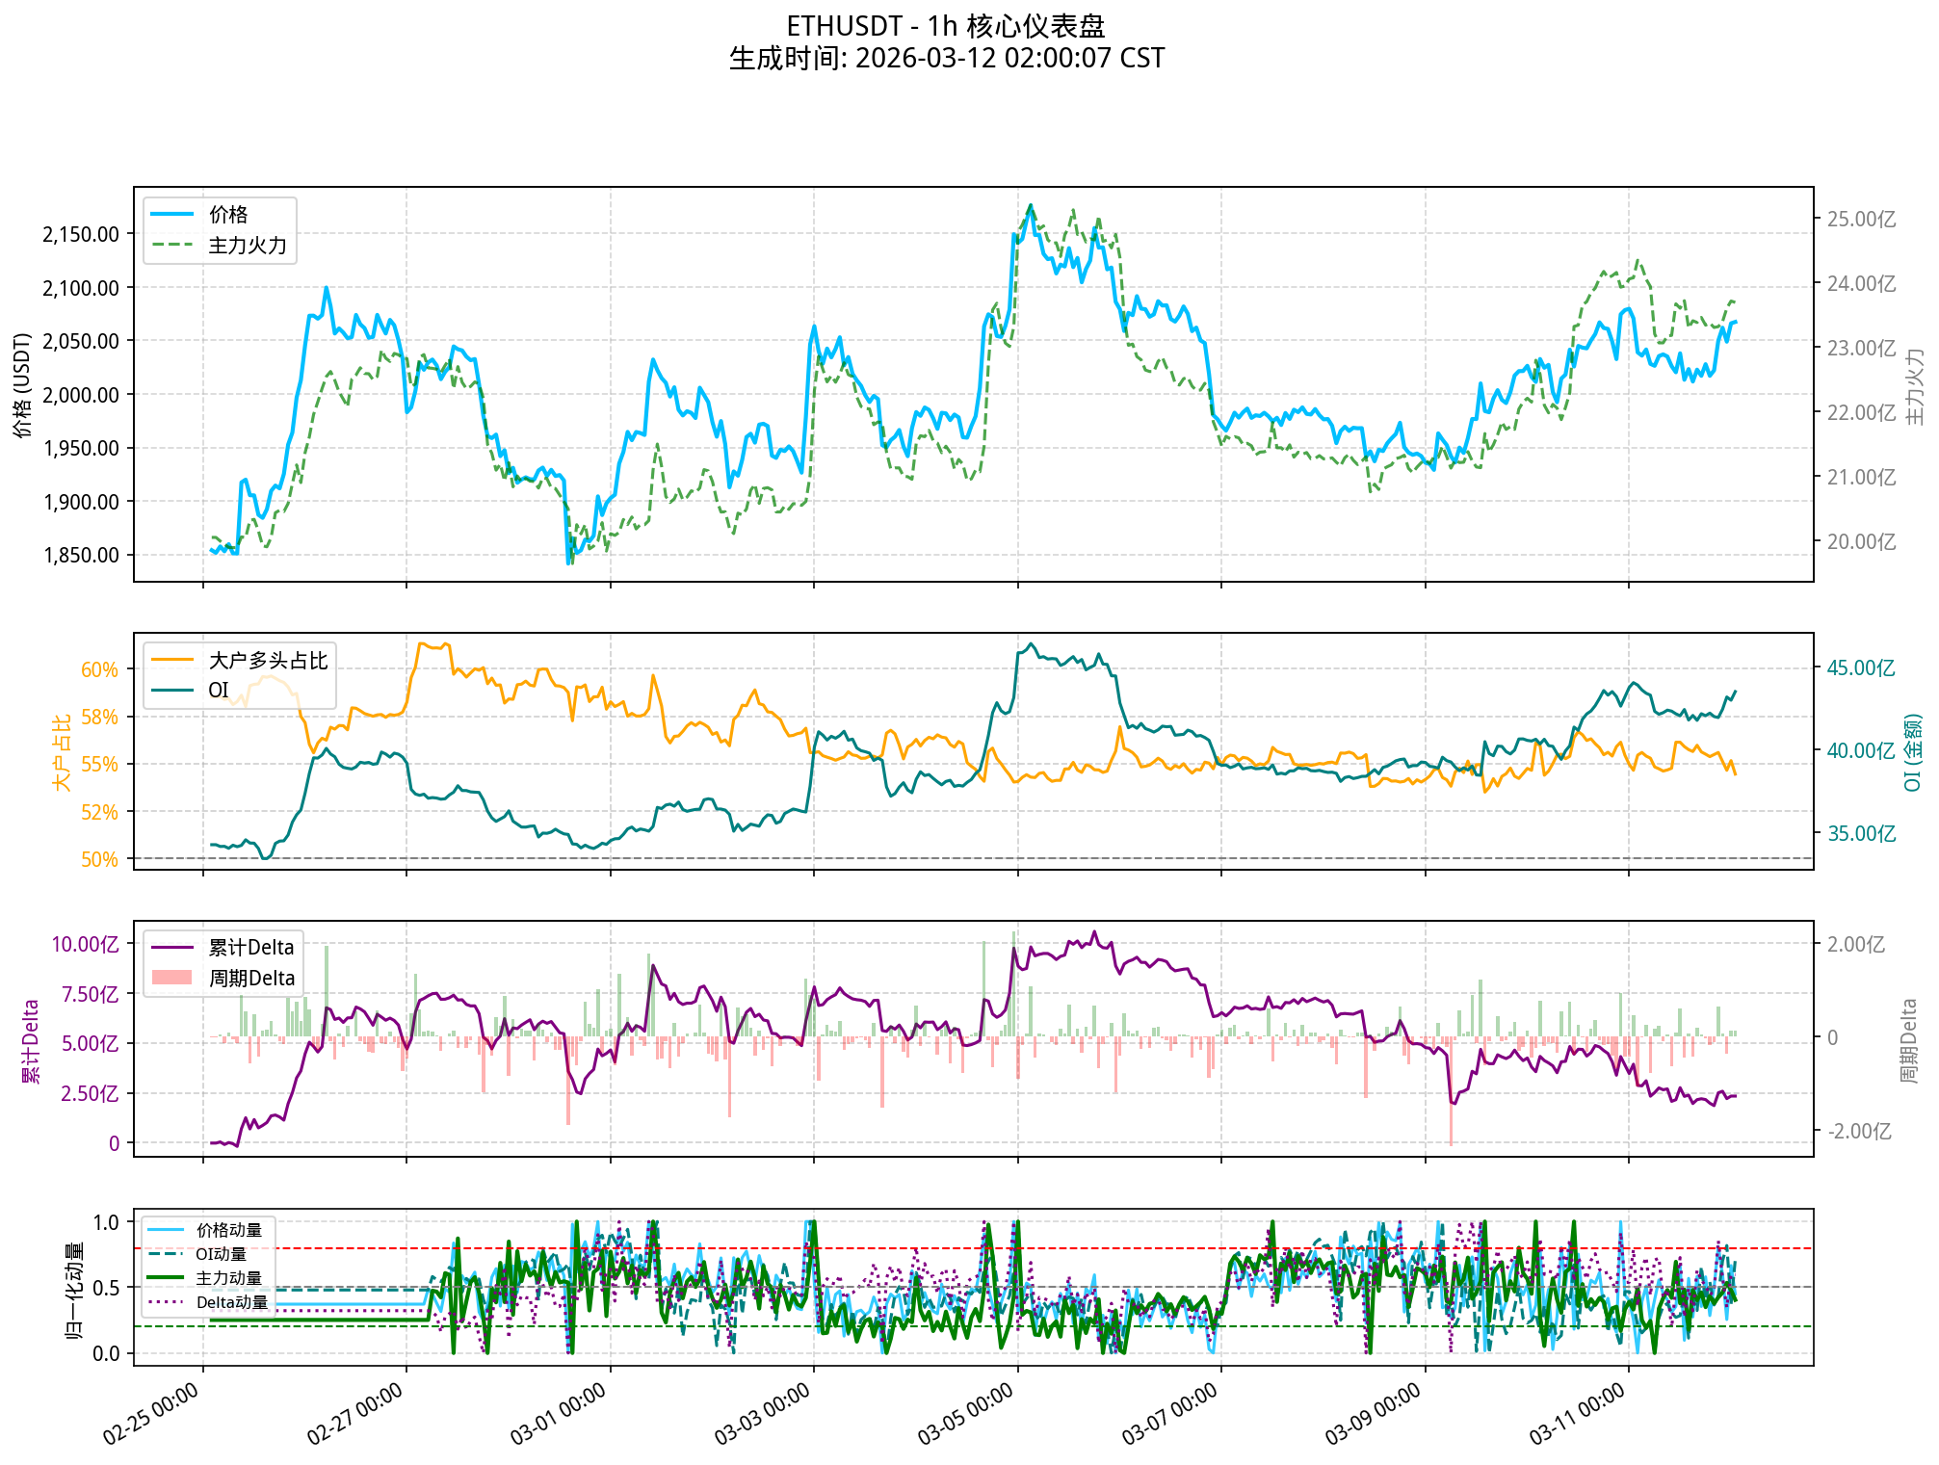Click the 价格动量 legend entry
This screenshot has height=1465, width=1939.
228,1230
